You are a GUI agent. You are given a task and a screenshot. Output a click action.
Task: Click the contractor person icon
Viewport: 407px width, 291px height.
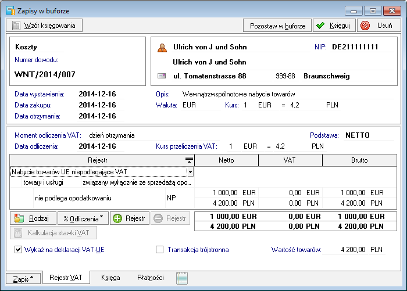click(162, 48)
